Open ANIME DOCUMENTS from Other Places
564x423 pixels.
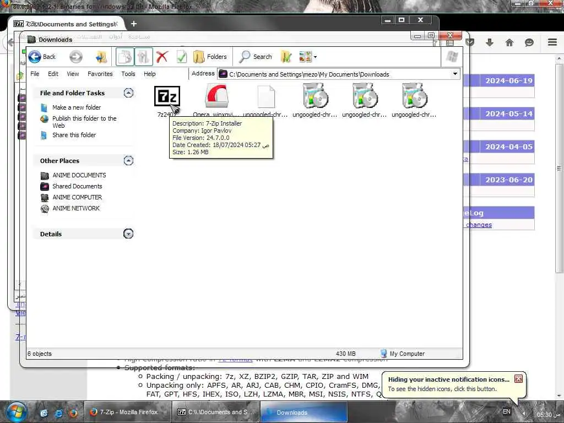[79, 175]
